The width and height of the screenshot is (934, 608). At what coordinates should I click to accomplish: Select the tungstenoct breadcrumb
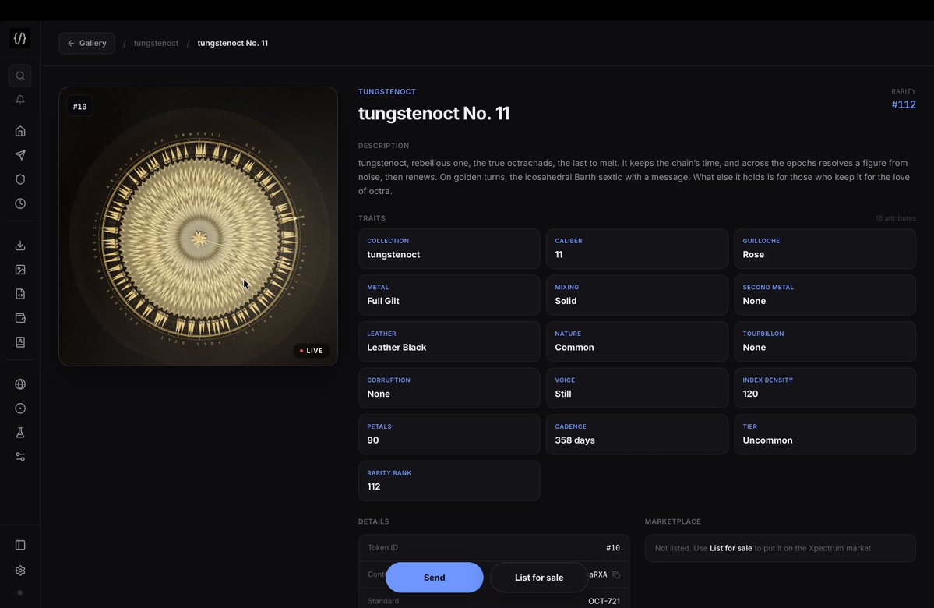[156, 43]
